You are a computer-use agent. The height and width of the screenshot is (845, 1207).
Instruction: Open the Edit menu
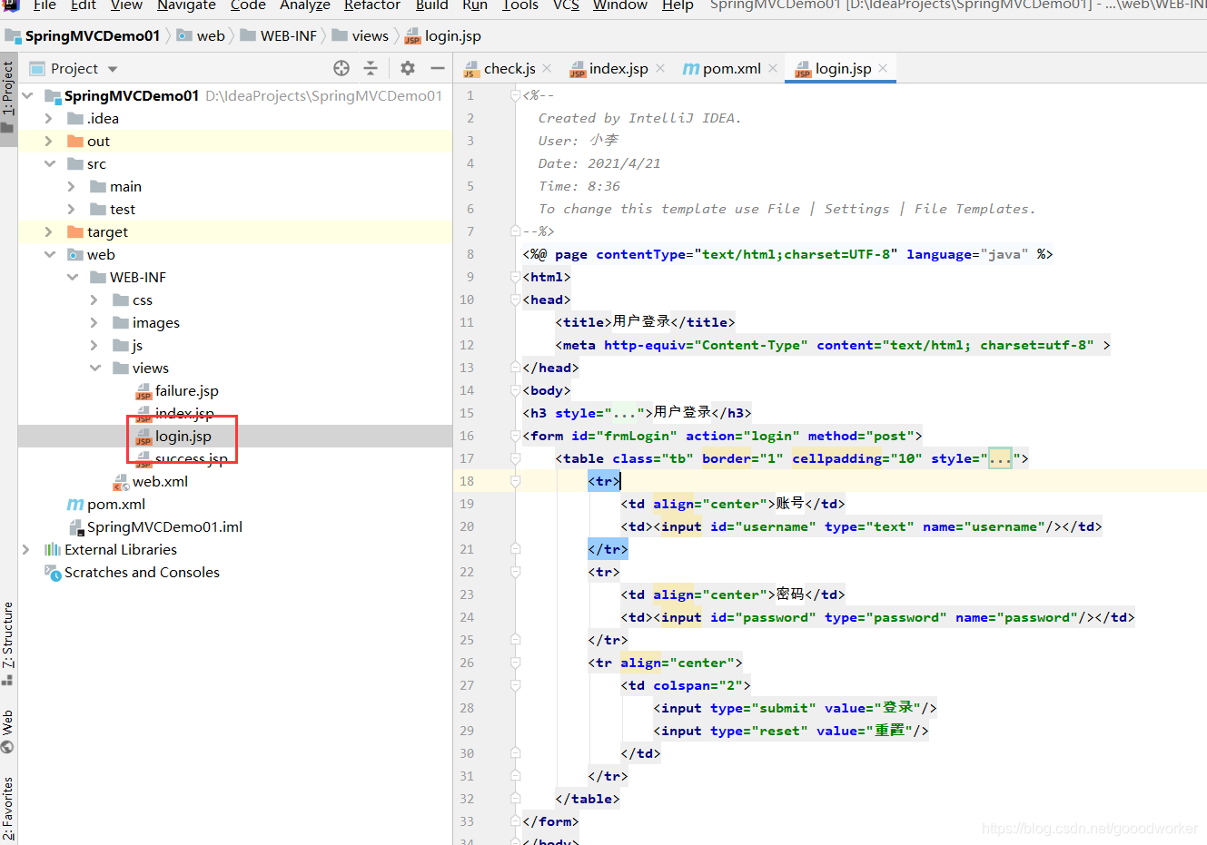(x=84, y=5)
